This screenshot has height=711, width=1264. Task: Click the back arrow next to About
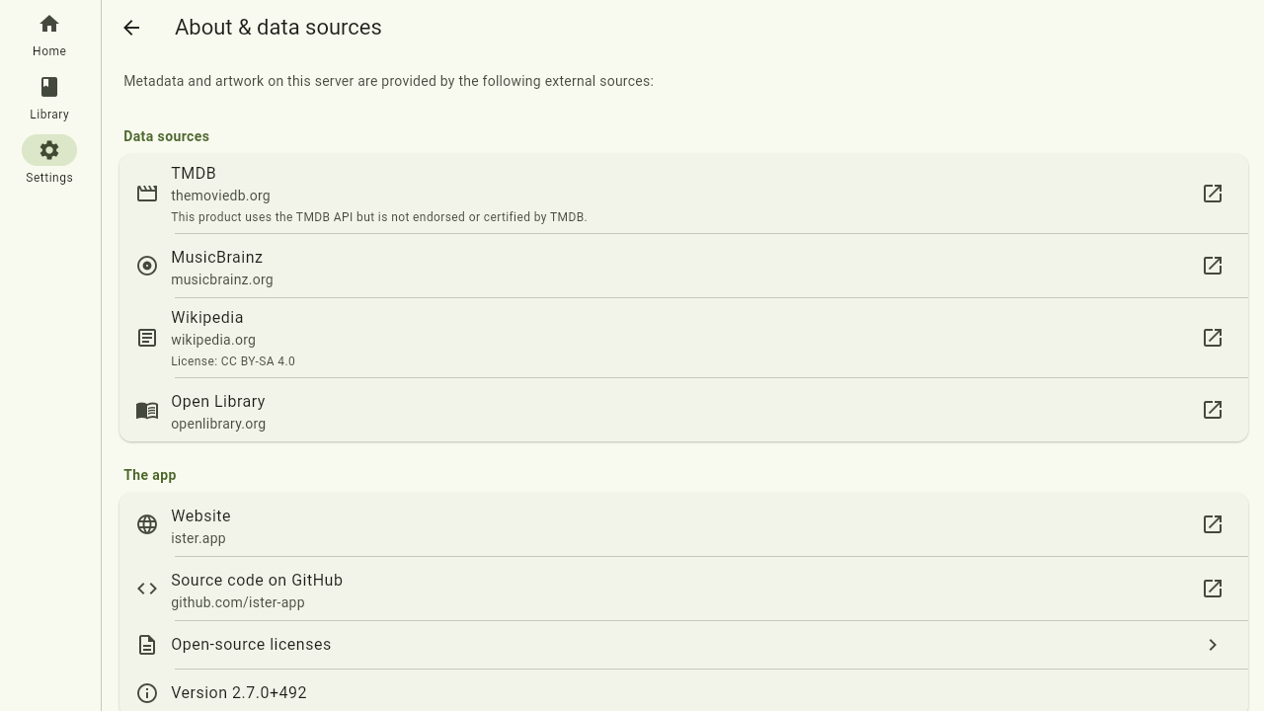click(131, 28)
